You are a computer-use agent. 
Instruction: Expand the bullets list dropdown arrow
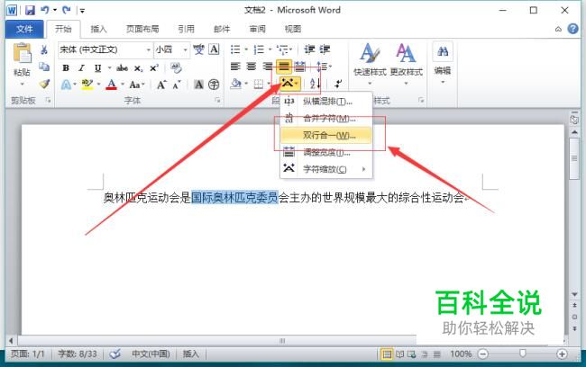pyautogui.click(x=246, y=49)
